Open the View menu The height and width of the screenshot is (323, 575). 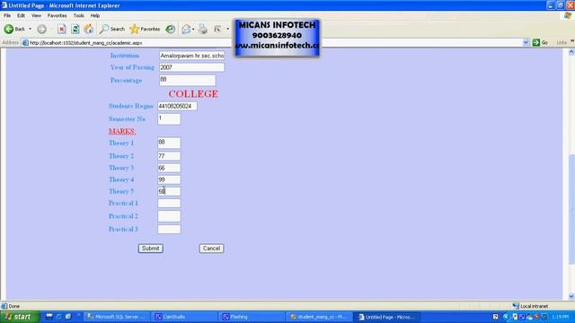pyautogui.click(x=36, y=16)
